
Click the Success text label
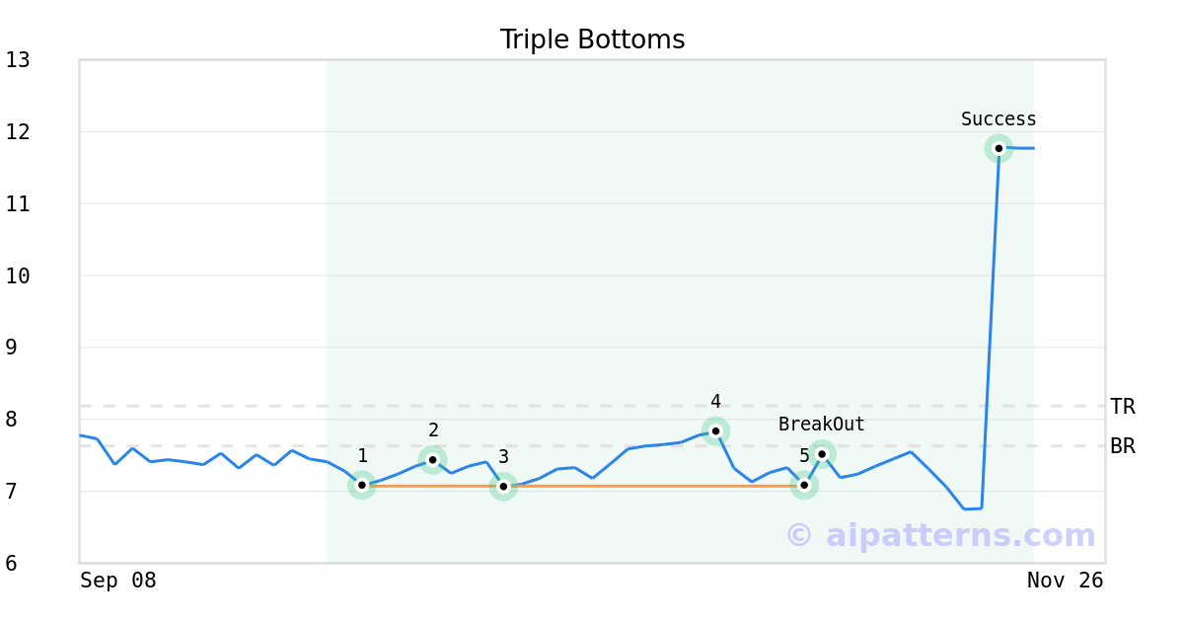999,119
